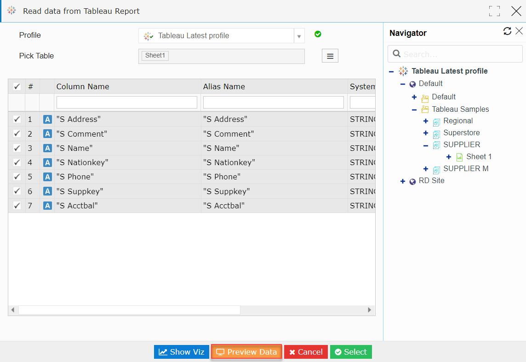Click the Search field in Navigator
This screenshot has height=362, width=526.
(x=454, y=53)
